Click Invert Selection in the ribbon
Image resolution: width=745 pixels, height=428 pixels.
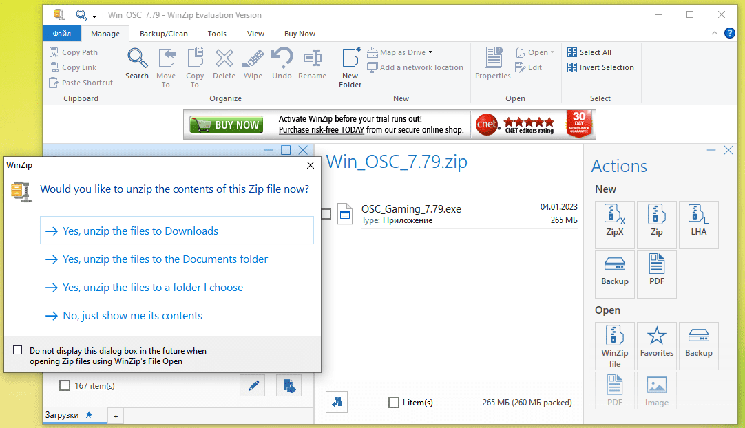(600, 67)
